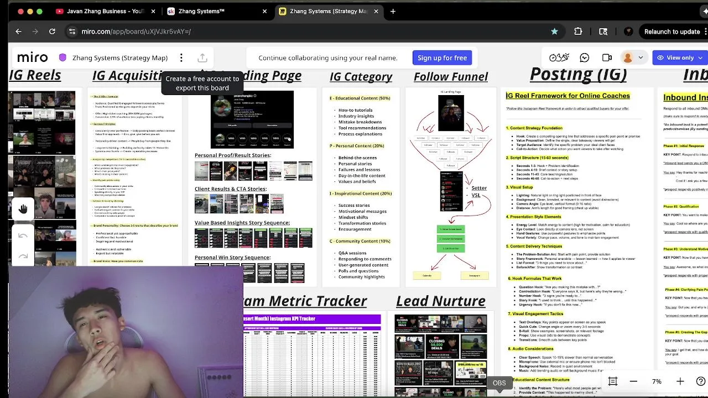Zoom out with the minus button
The width and height of the screenshot is (708, 398).
tap(633, 381)
